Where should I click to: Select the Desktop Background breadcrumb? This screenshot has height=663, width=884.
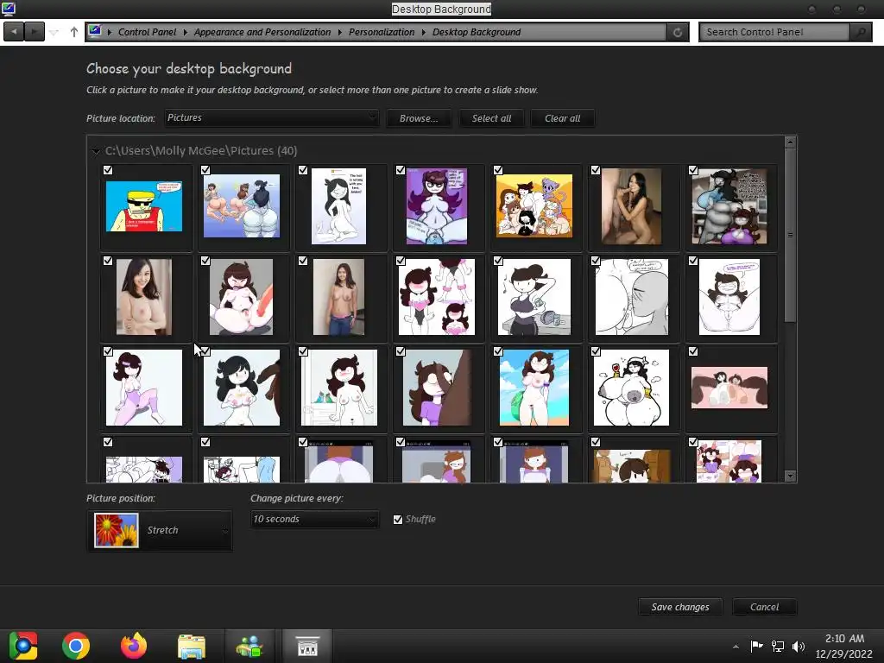coord(477,32)
